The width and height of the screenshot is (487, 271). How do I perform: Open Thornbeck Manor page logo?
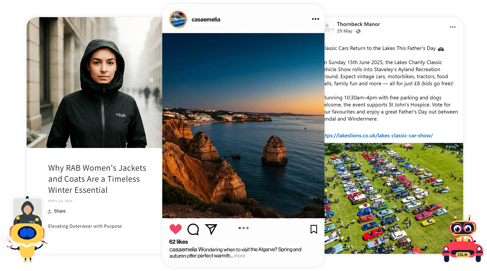329,28
